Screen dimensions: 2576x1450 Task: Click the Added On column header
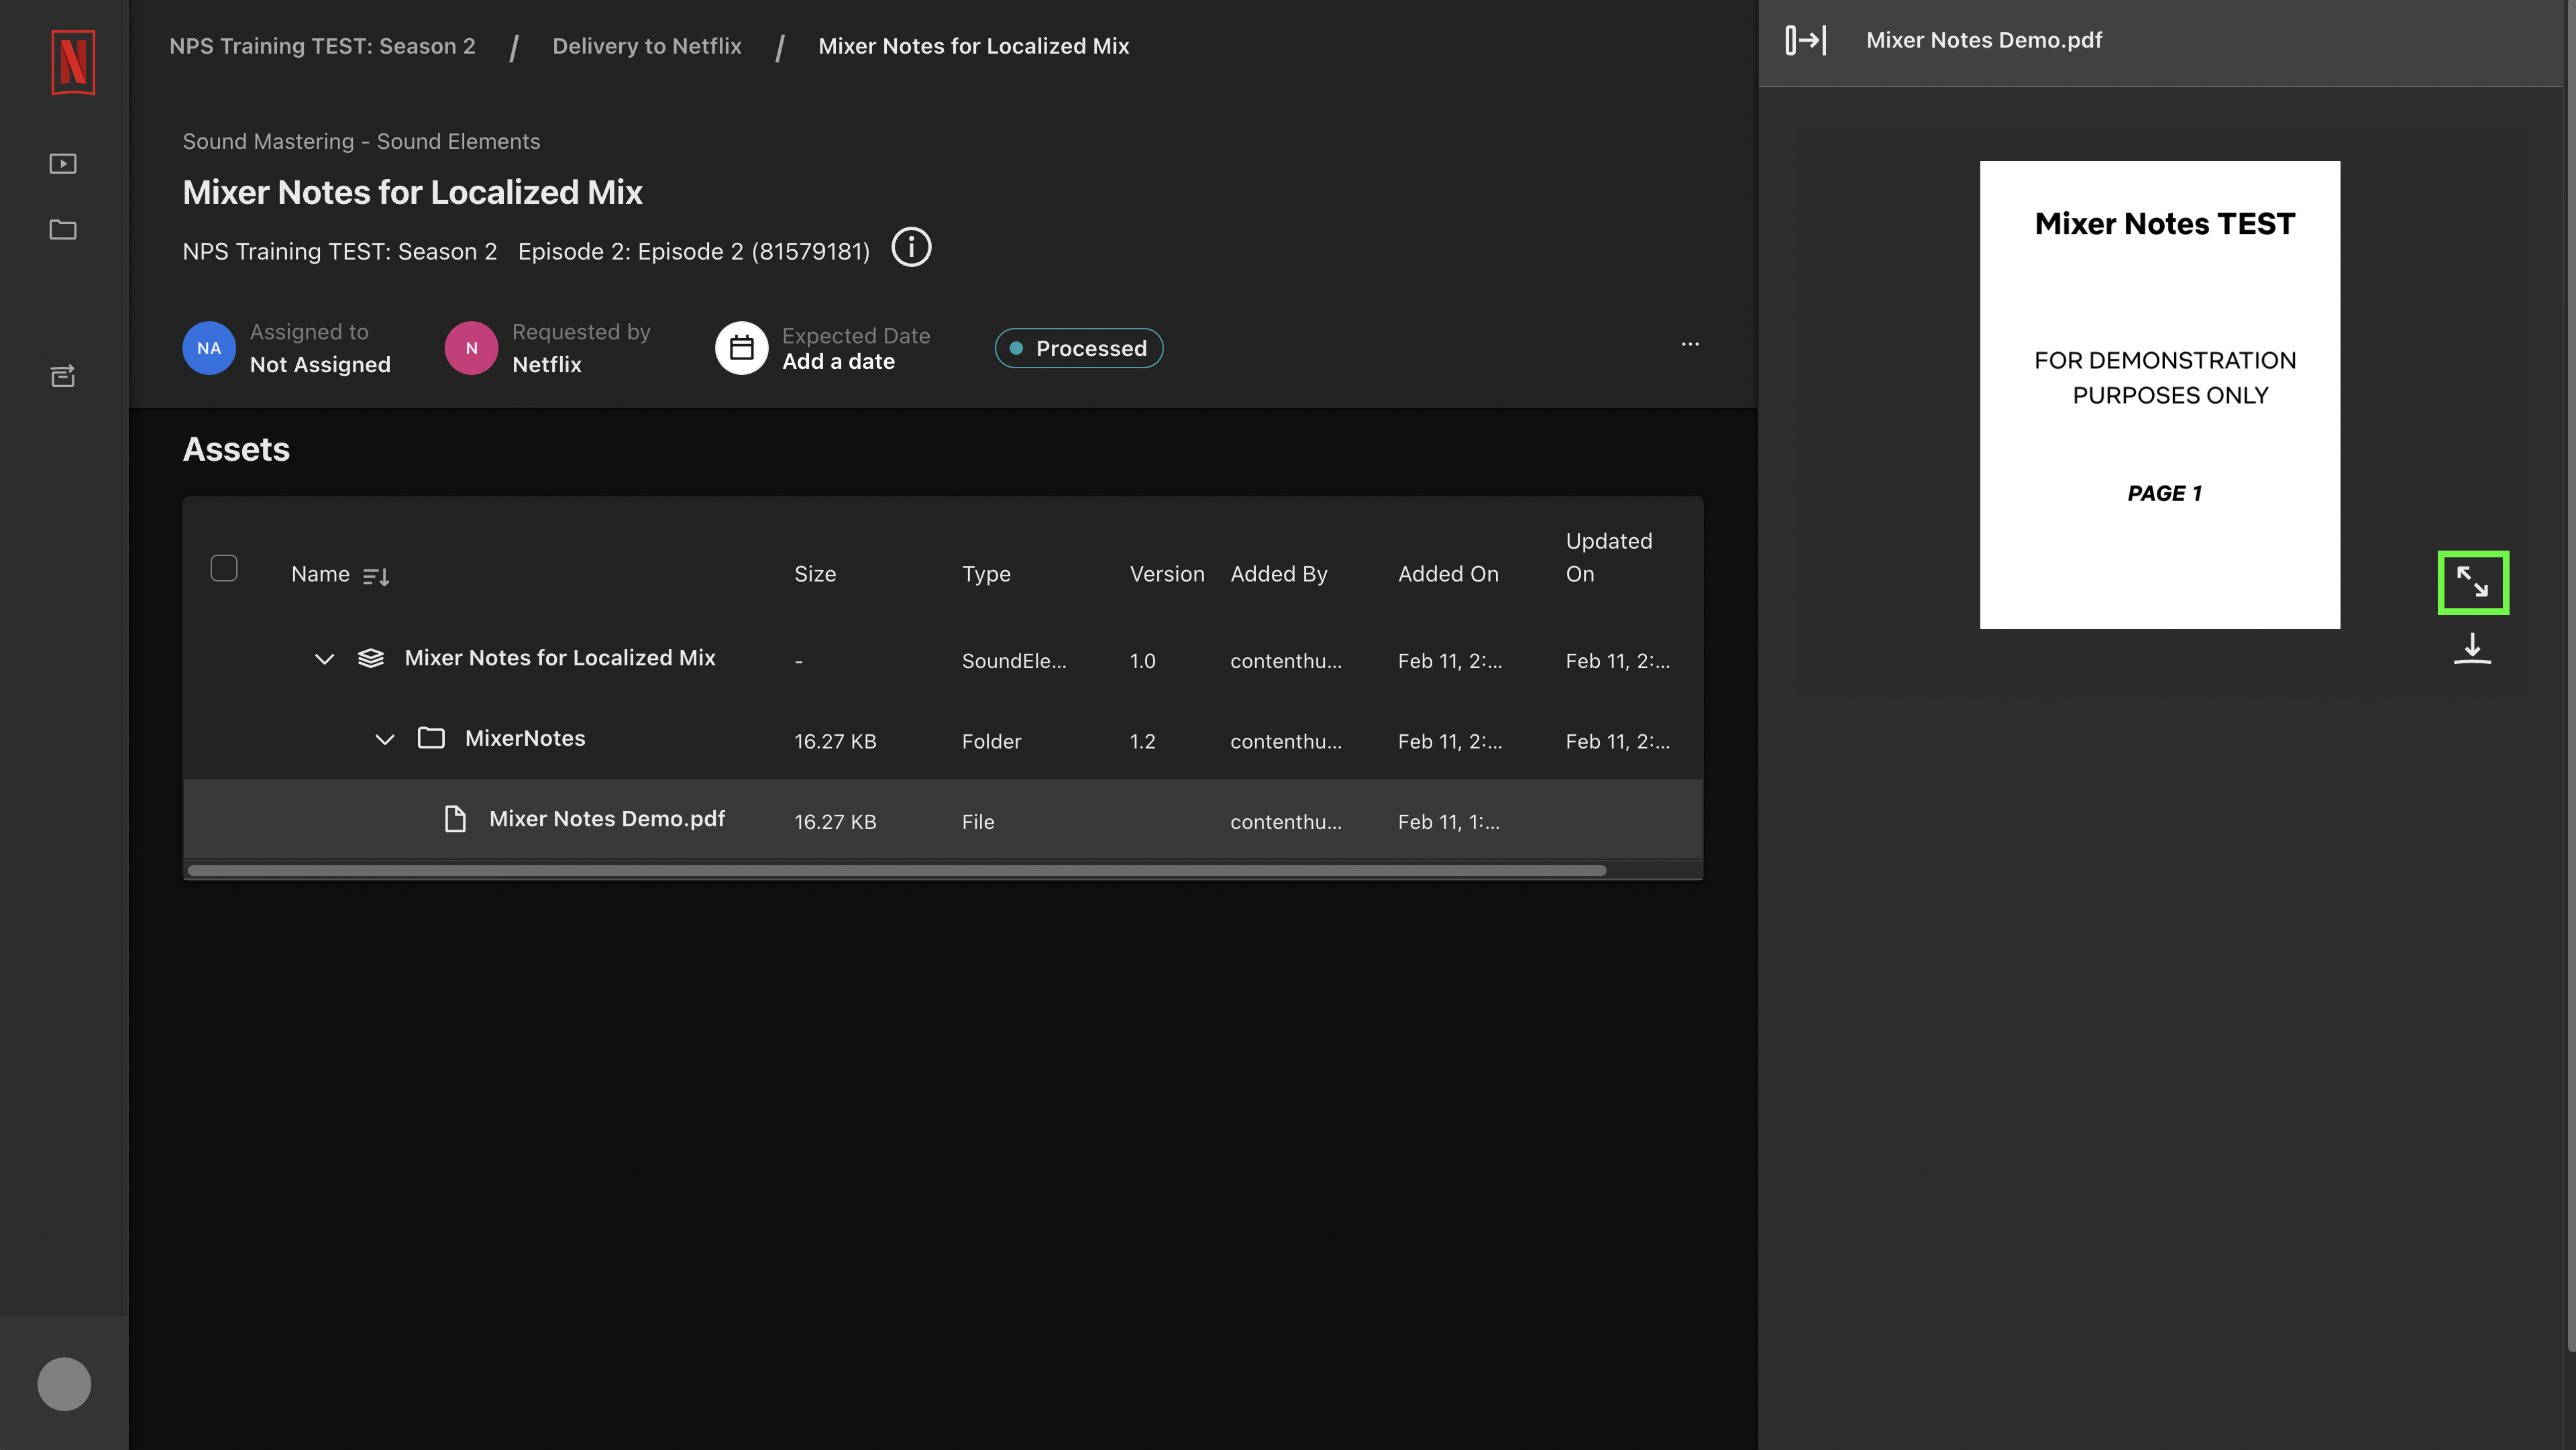(x=1448, y=574)
